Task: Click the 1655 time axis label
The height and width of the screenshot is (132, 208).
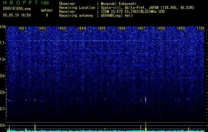Action: tap(102, 28)
